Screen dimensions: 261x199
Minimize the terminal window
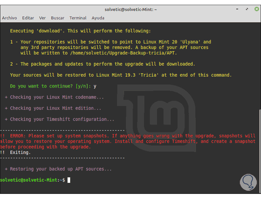(237, 9)
